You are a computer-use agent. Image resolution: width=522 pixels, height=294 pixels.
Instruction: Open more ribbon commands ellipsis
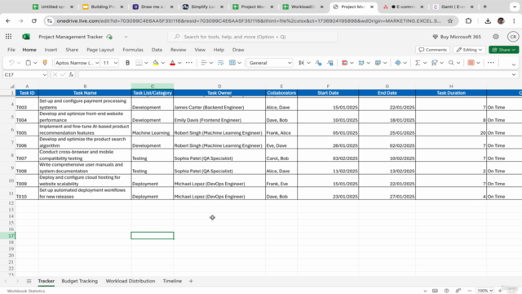(491, 63)
